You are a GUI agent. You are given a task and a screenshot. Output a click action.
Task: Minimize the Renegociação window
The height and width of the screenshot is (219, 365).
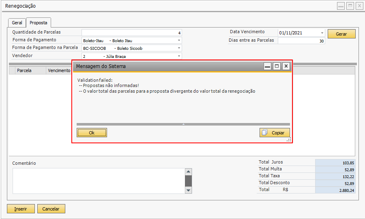[341, 6]
